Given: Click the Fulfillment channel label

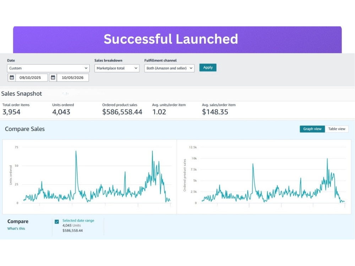Looking at the screenshot, I should pyautogui.click(x=160, y=60).
